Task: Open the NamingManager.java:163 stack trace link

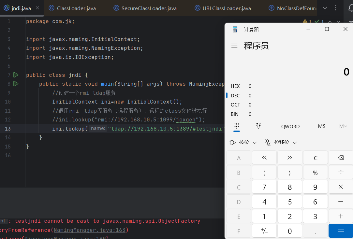Action: point(89,230)
